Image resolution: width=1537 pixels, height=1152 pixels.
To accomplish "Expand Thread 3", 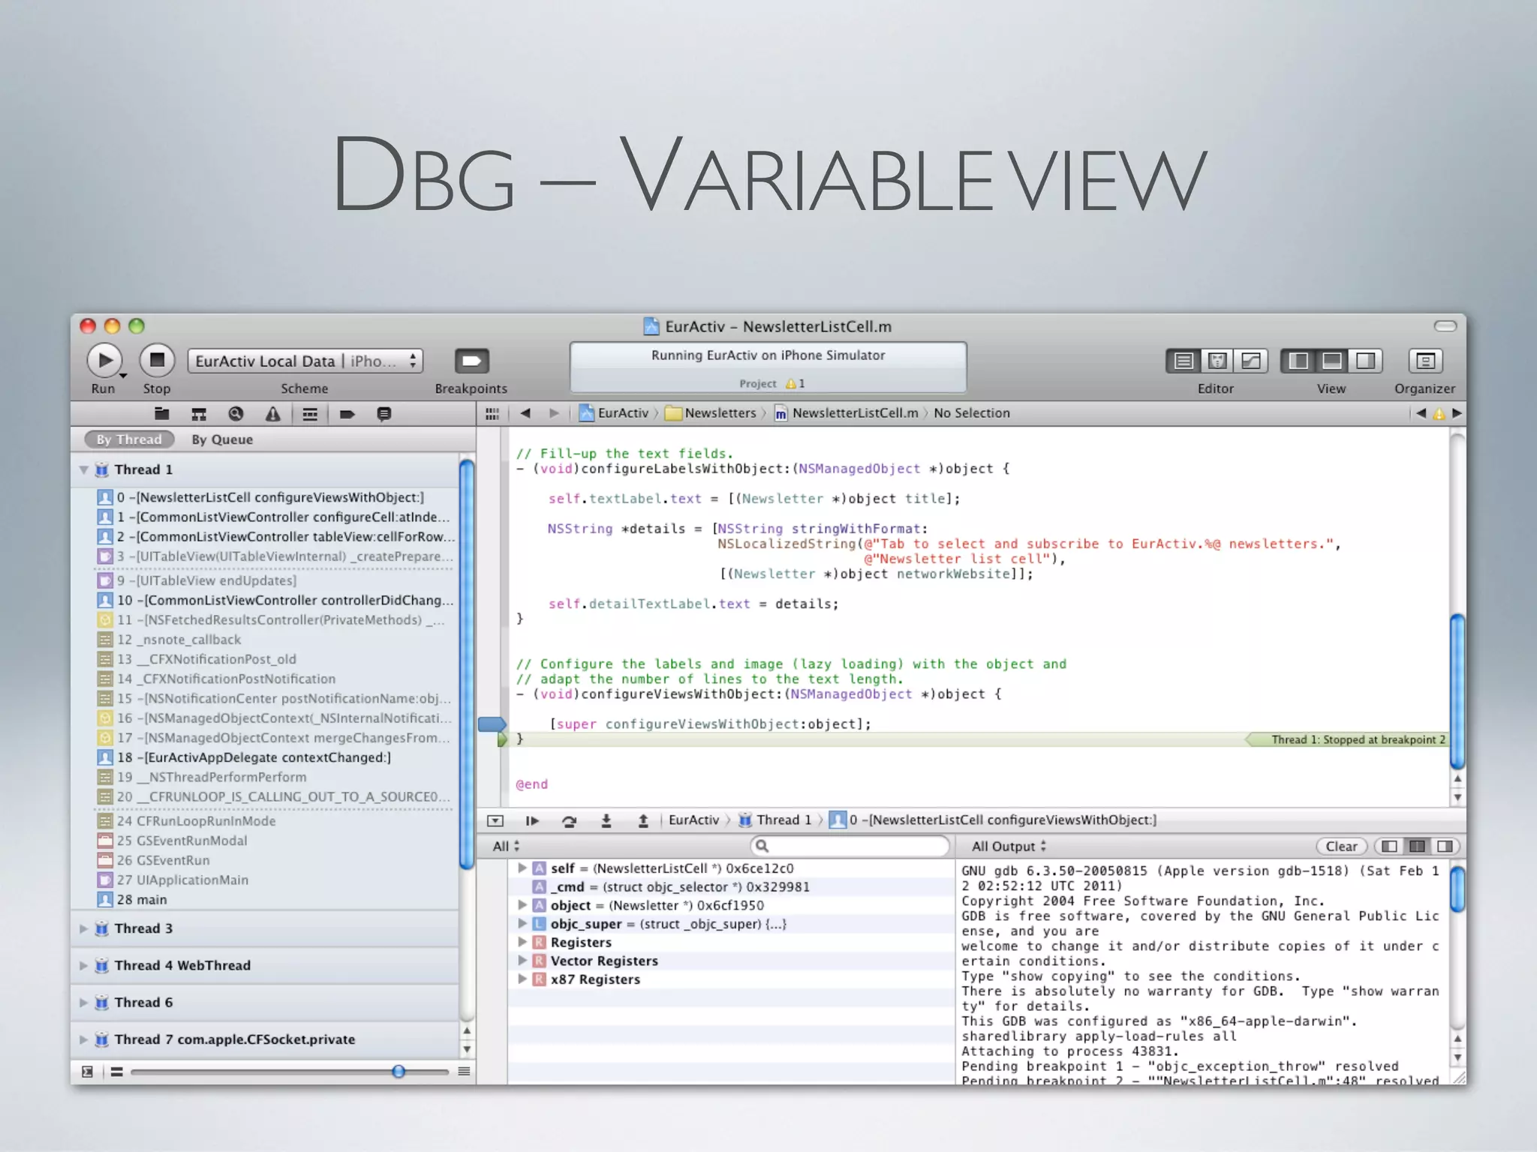I will click(x=83, y=928).
